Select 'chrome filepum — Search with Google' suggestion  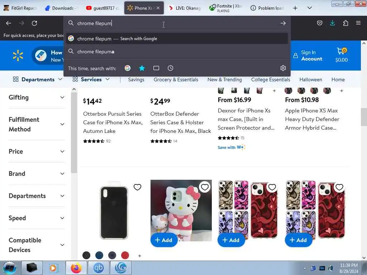pos(177,39)
